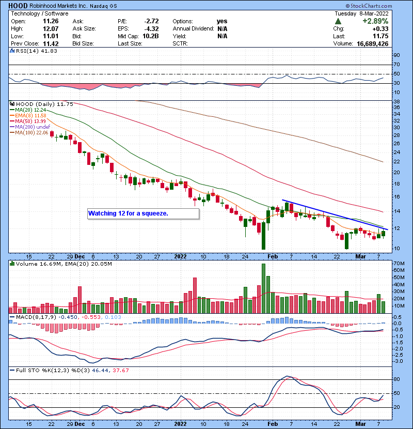Click the MA(50) 13.99 legend entry
This screenshot has height=429, width=413.
[28, 121]
